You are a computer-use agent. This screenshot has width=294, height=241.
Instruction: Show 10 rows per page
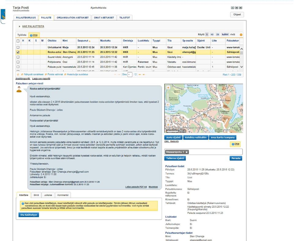click(212, 35)
